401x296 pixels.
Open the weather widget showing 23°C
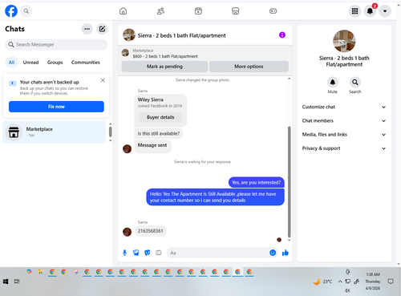(x=322, y=282)
